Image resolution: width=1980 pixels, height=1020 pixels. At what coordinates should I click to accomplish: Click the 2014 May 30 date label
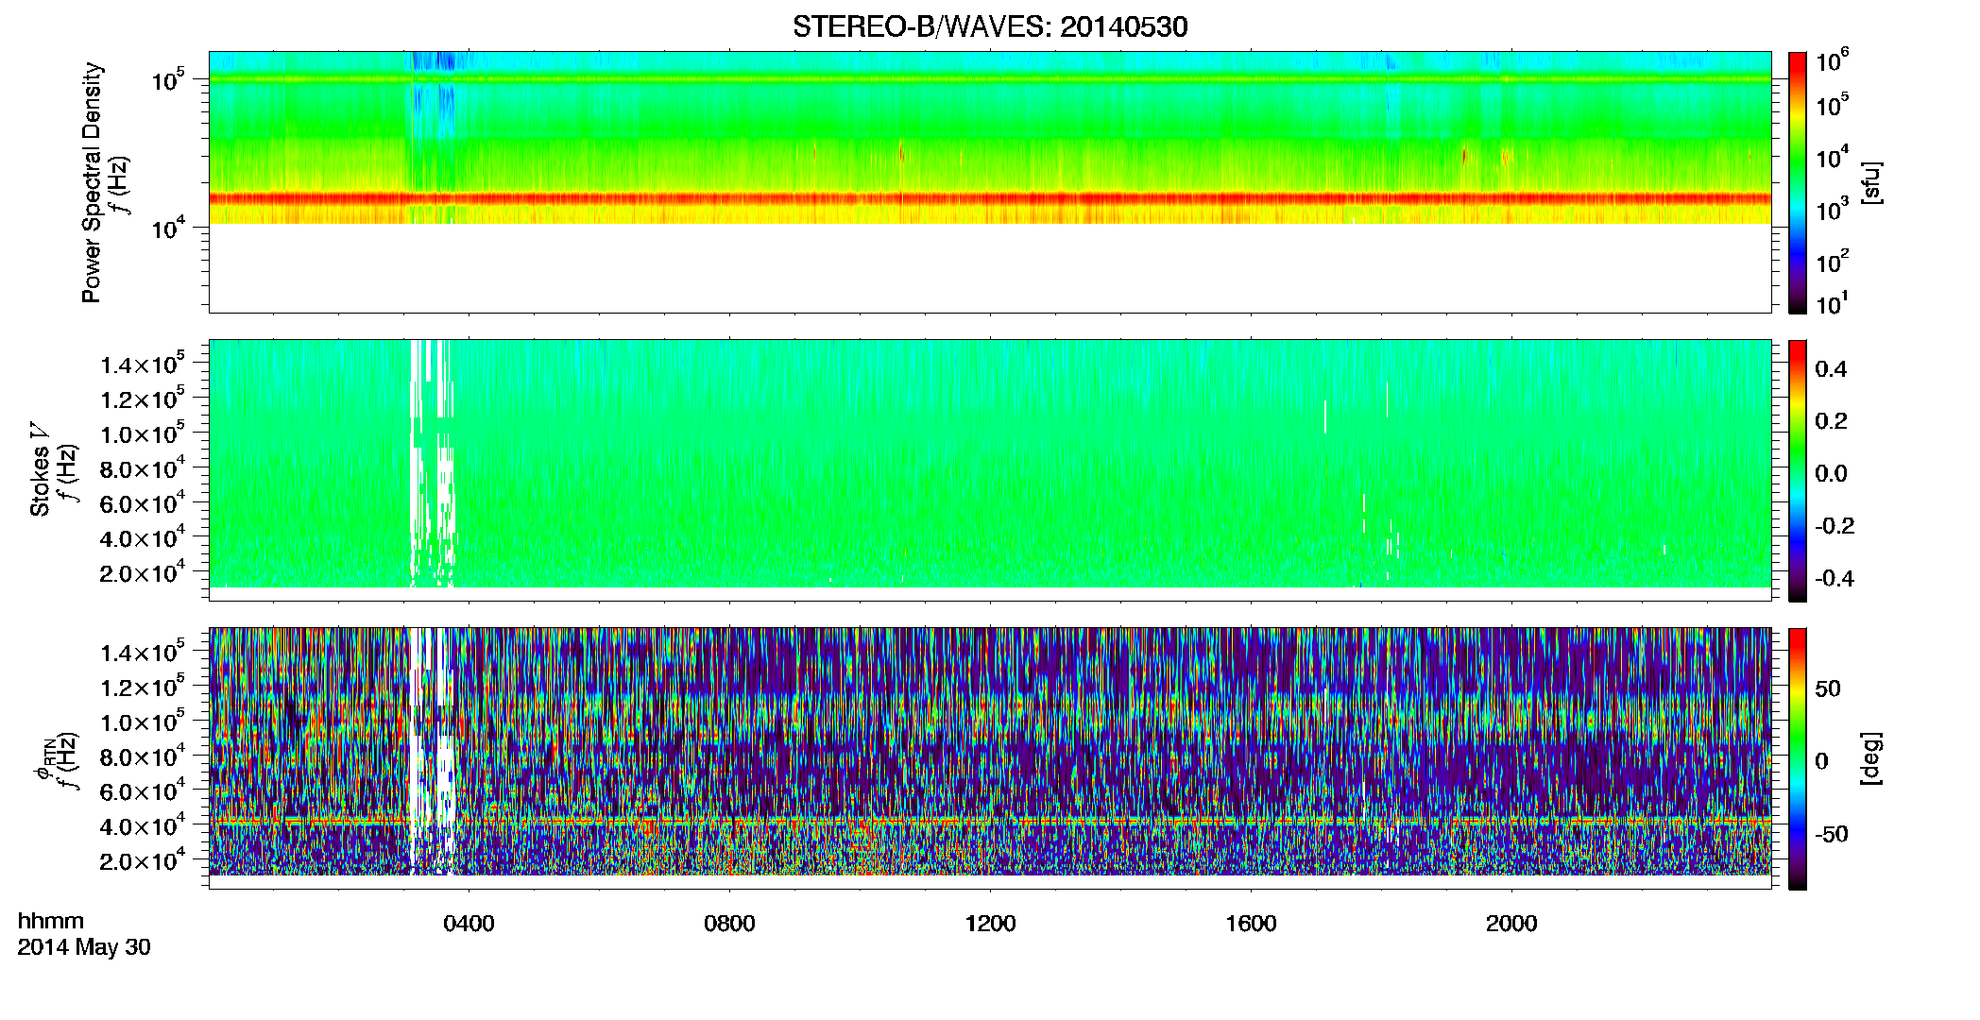[x=84, y=947]
